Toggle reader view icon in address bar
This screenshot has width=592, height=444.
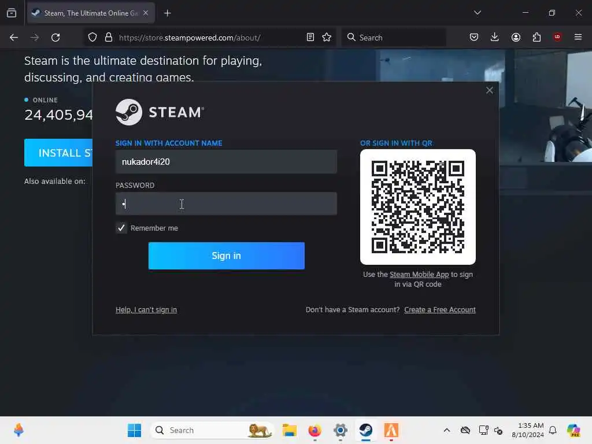pos(310,37)
